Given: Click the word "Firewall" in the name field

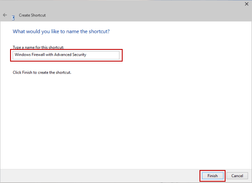Looking at the screenshot, I should point(38,55).
